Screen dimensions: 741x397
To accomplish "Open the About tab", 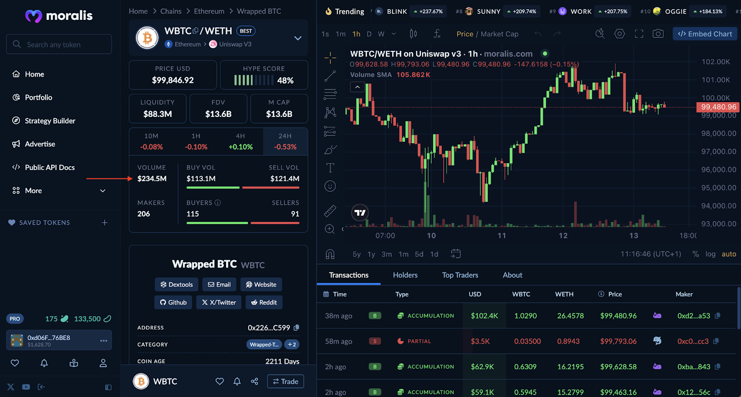I will click(512, 275).
